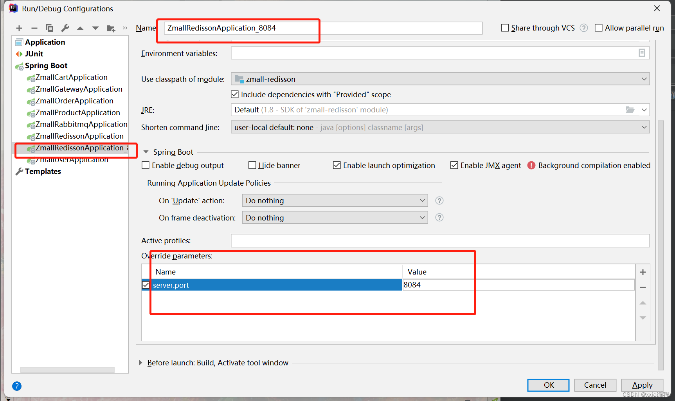Click the Value column header in override table

417,272
